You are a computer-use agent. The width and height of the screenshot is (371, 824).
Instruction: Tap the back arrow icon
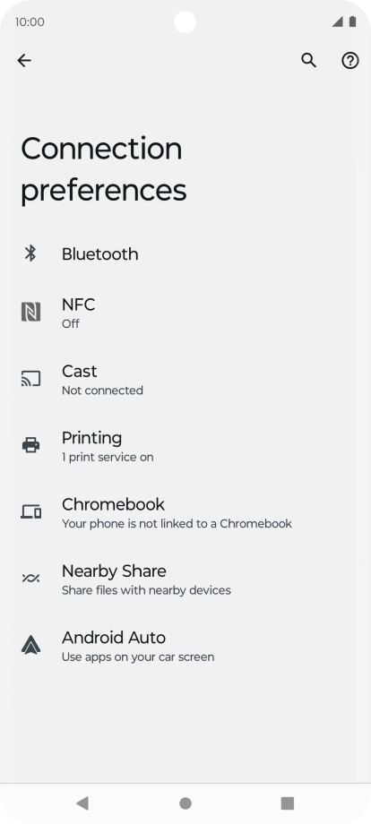[24, 60]
